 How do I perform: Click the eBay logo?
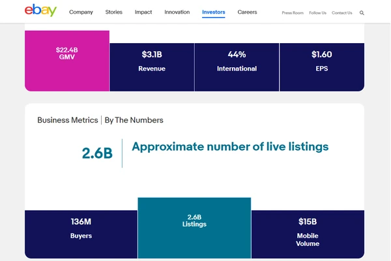(x=40, y=10)
